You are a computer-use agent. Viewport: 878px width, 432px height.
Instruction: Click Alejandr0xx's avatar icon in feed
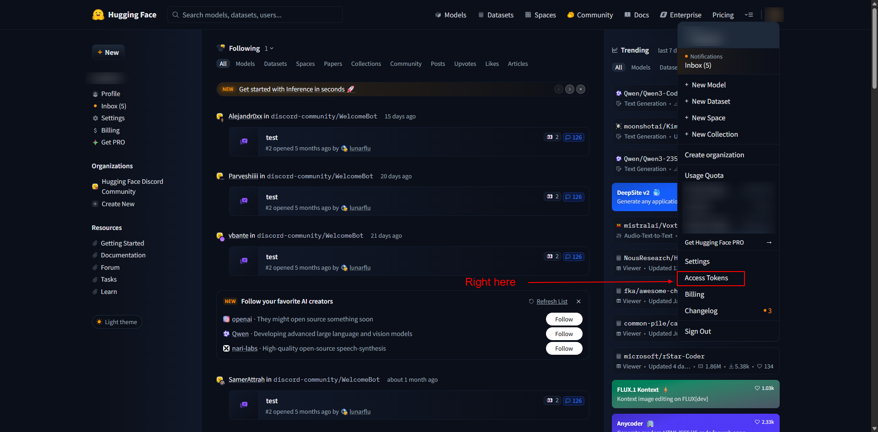[x=220, y=117]
